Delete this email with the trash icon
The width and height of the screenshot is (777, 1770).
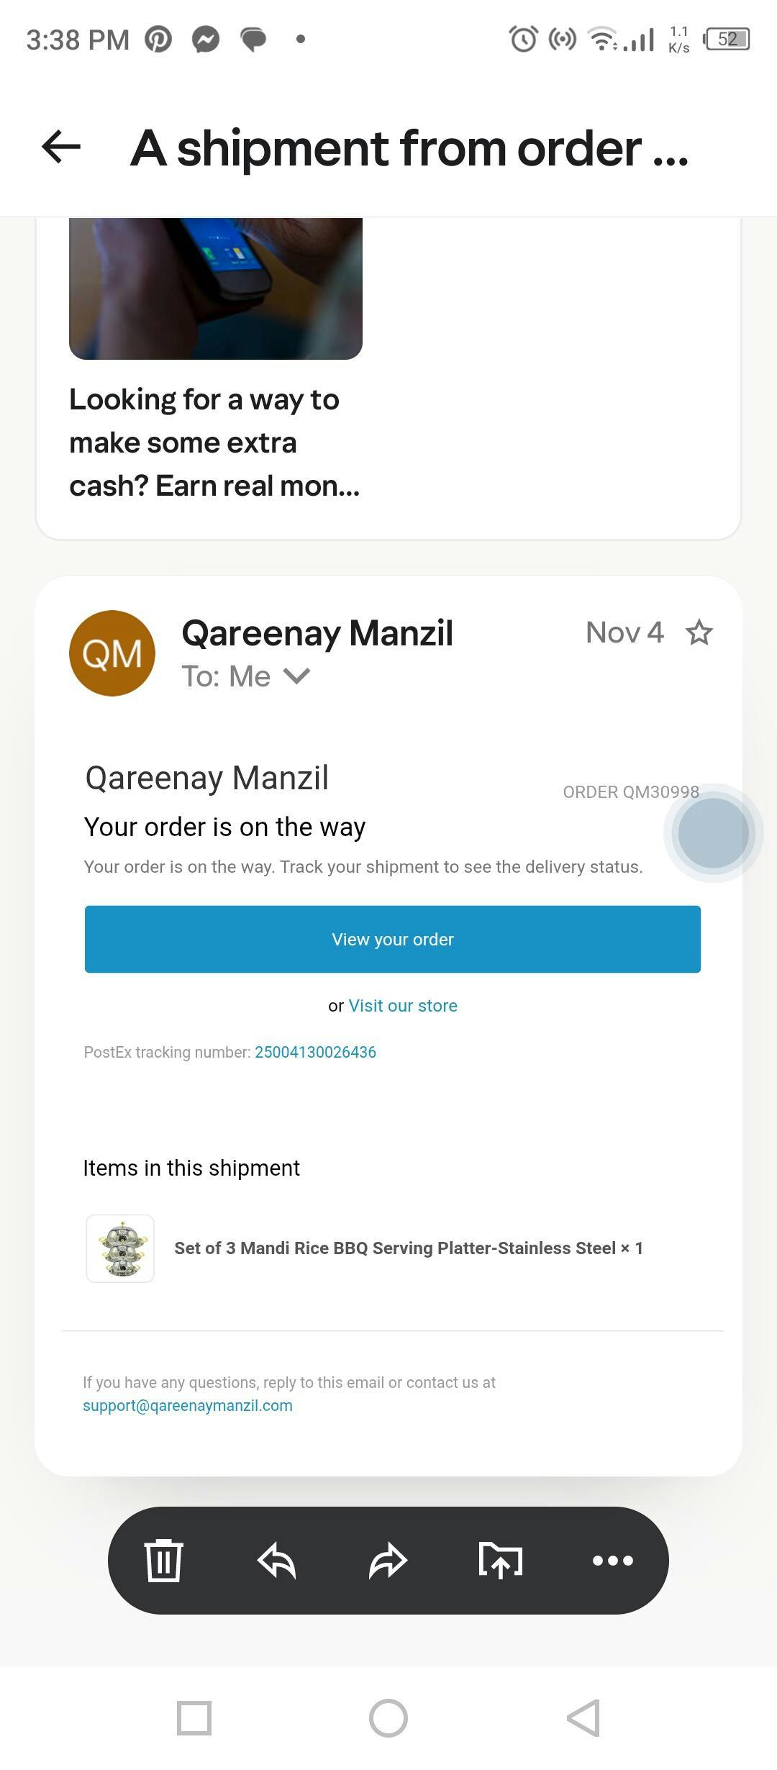tap(164, 1561)
